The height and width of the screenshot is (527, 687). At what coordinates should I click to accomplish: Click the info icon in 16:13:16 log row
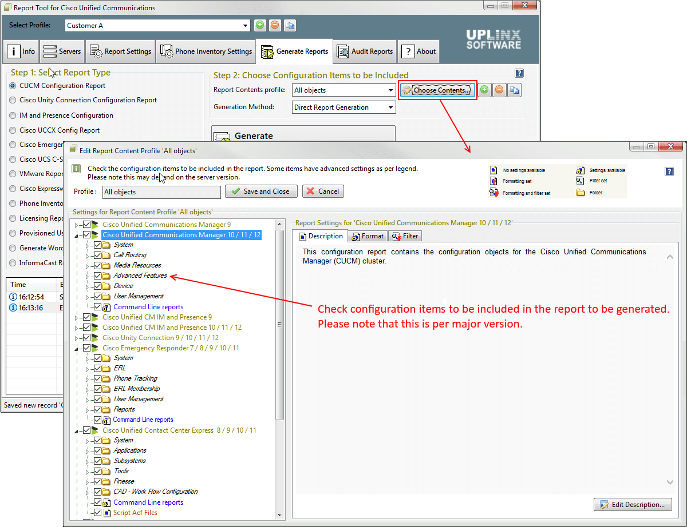point(13,308)
